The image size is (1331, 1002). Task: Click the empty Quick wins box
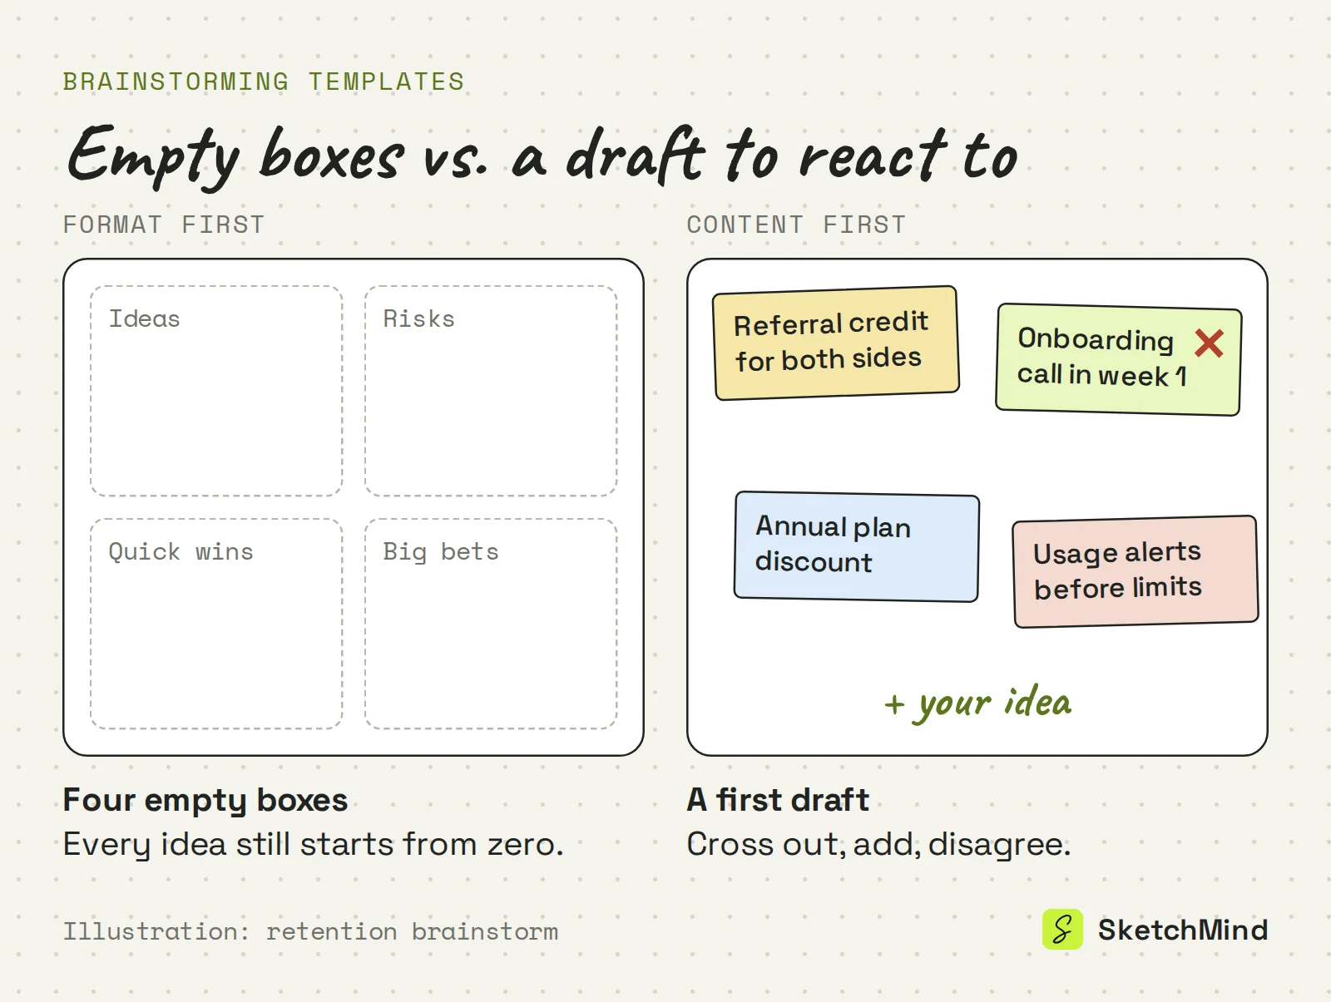pos(216,624)
